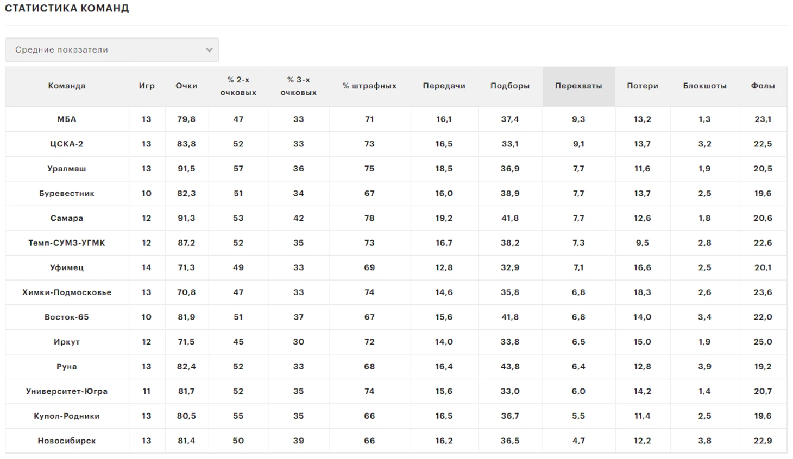Select team name Купол-Родники
The height and width of the screenshot is (459, 793).
(x=67, y=416)
